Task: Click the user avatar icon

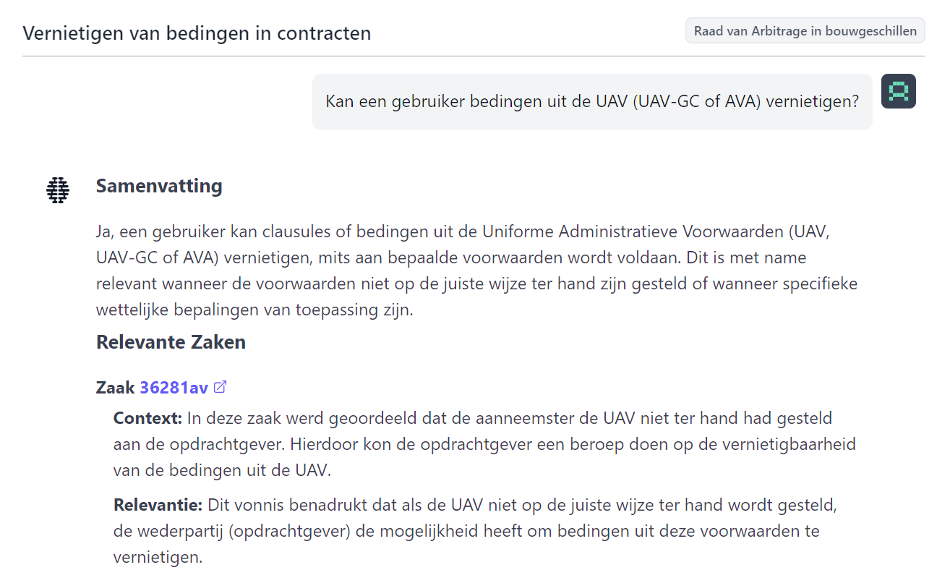Action: pos(898,91)
